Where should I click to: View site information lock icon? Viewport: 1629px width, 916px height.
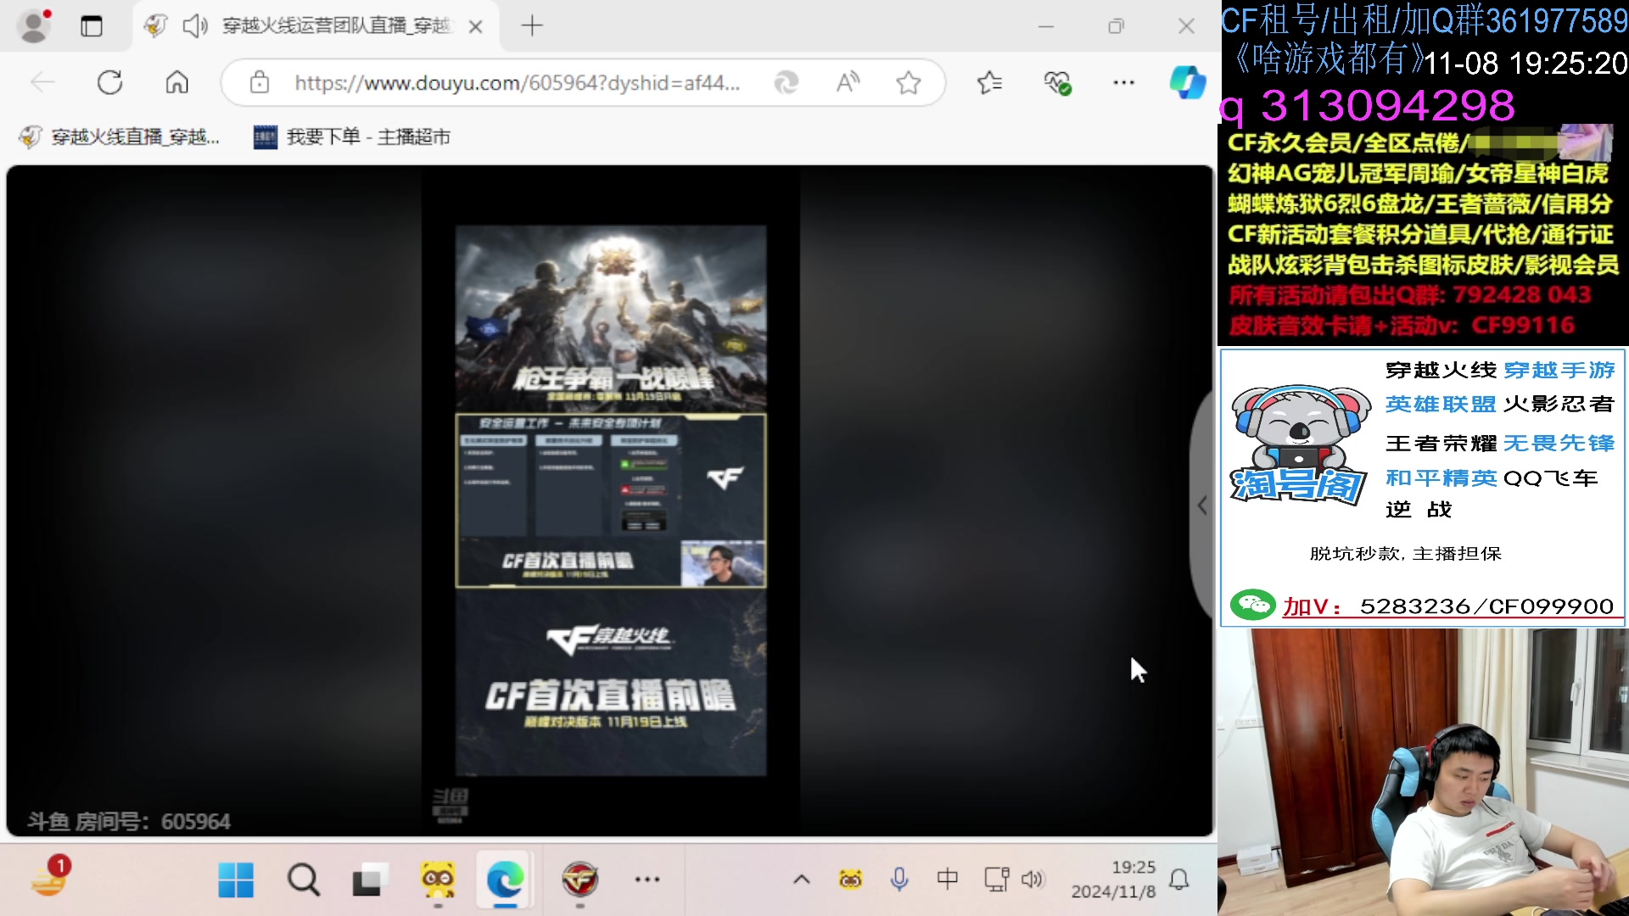260,82
